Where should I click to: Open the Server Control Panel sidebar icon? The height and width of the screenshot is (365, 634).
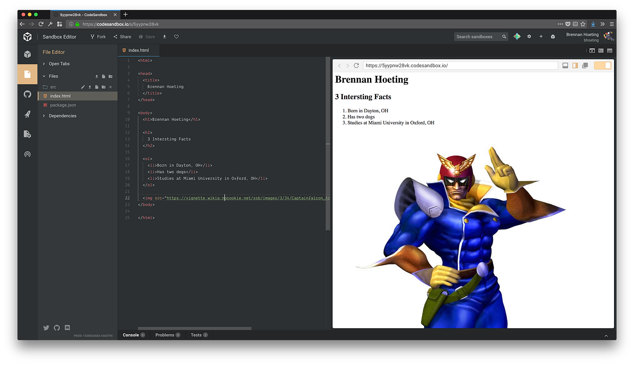[27, 134]
